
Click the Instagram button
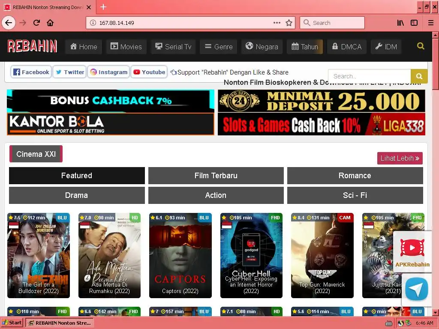[x=108, y=72]
